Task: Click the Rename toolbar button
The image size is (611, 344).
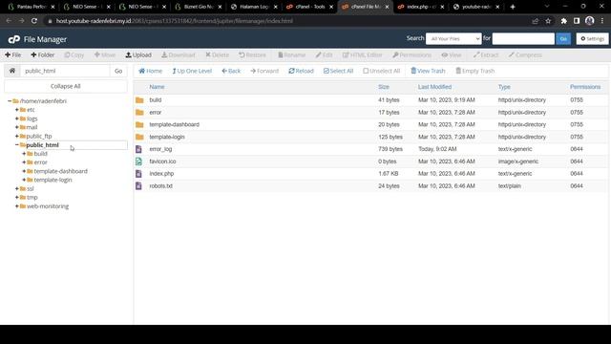Action: click(x=291, y=55)
